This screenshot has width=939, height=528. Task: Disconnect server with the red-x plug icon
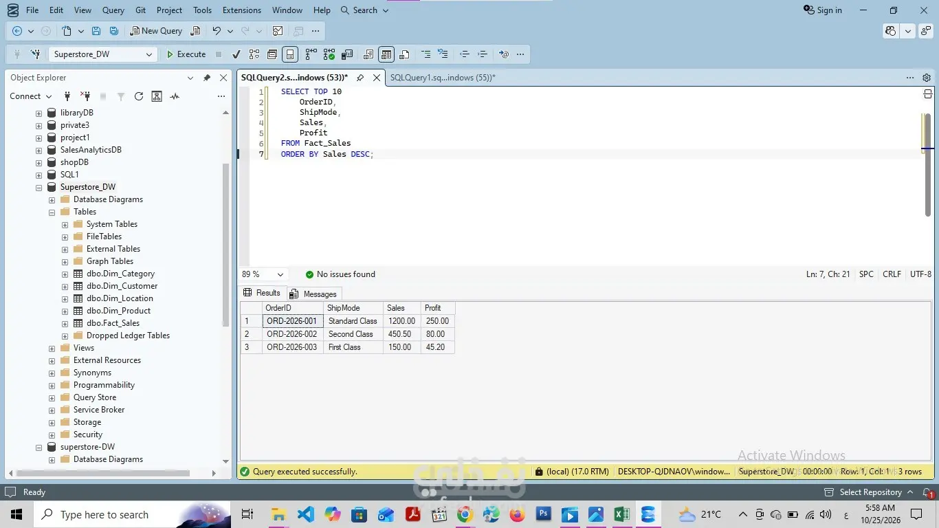[85, 96]
